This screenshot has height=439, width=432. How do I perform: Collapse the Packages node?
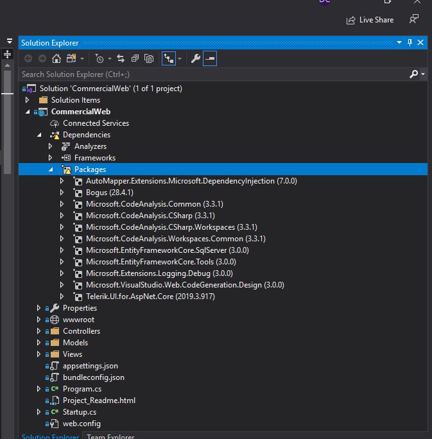51,169
